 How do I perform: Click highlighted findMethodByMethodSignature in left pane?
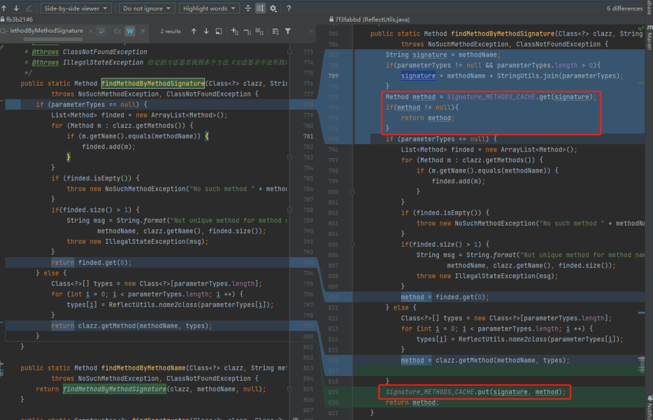pyautogui.click(x=153, y=83)
